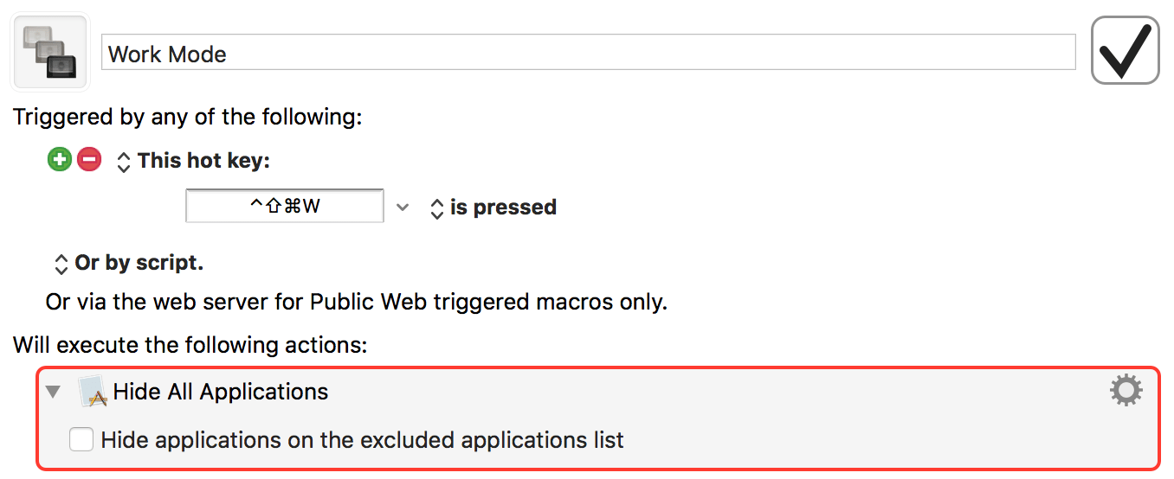Click the Will execute the following actions label
Screen dimensions: 1174x479
coord(190,345)
